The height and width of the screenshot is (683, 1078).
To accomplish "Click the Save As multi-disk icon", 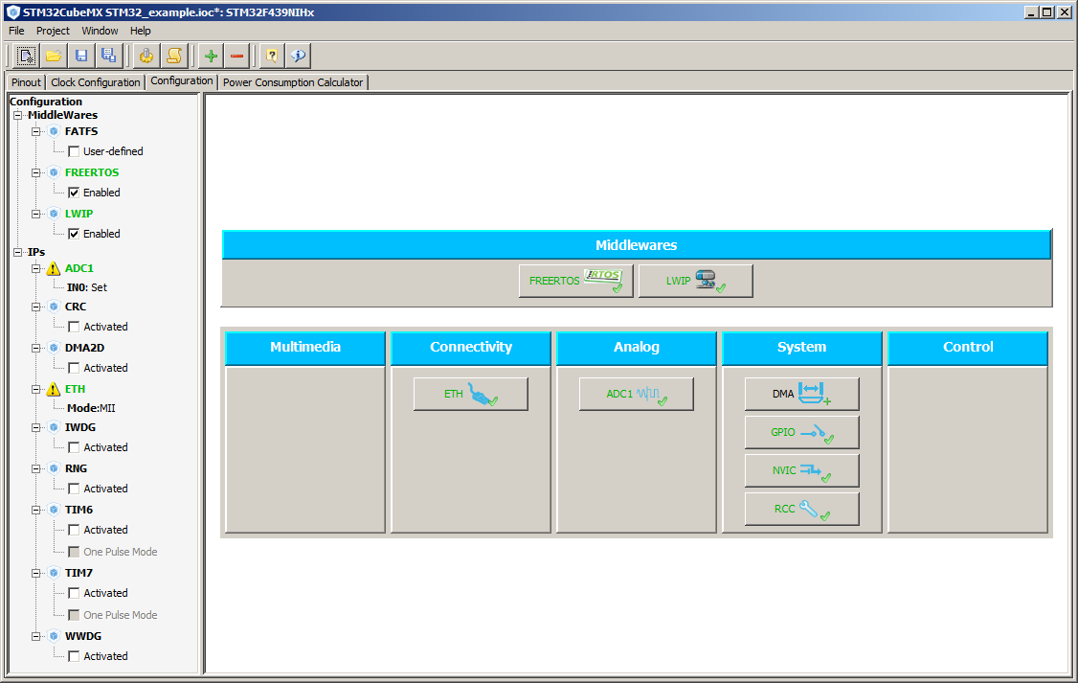I will 108,56.
